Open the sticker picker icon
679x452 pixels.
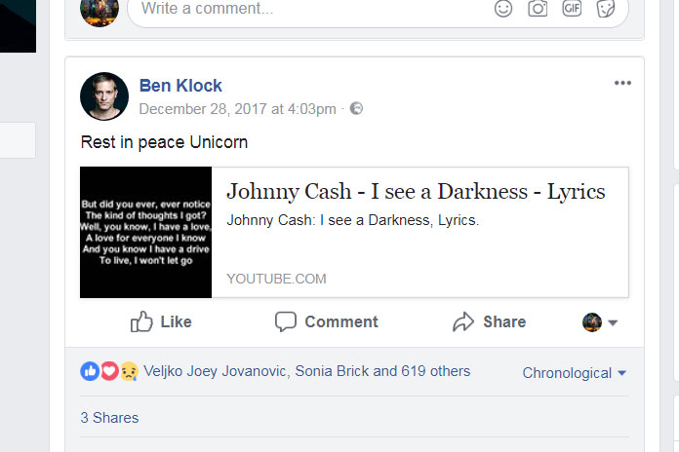[606, 9]
